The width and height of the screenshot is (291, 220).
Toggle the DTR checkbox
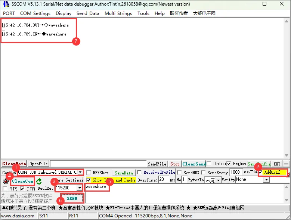tap(22, 189)
